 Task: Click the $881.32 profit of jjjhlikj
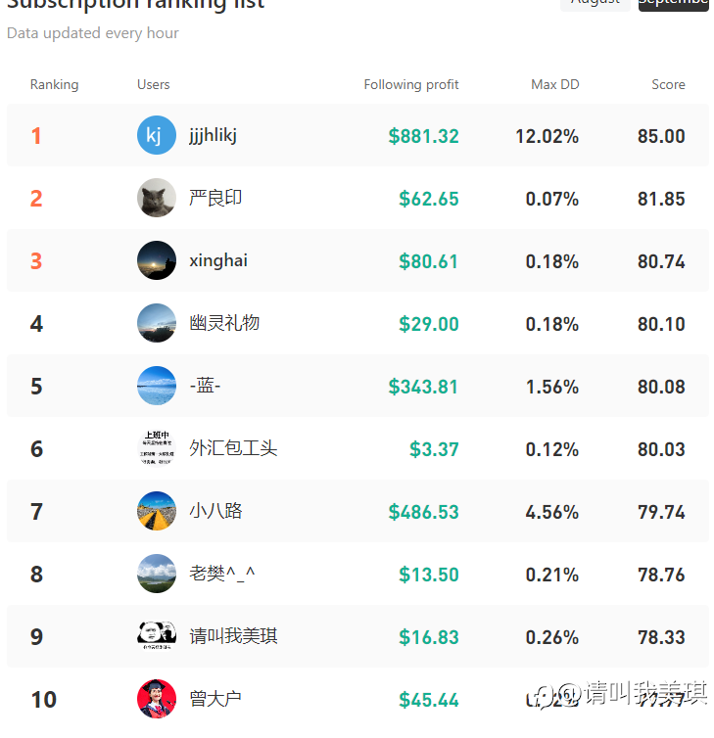pyautogui.click(x=423, y=136)
